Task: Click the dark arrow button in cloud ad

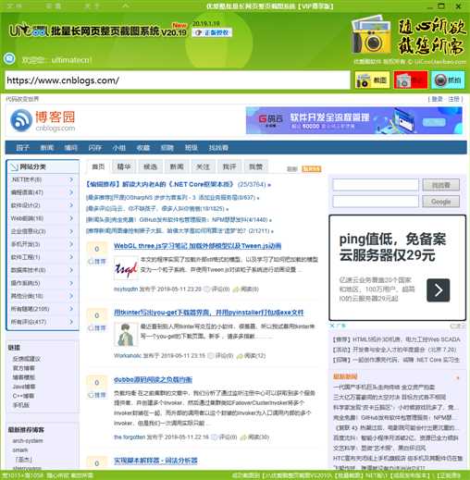Action: 439,290
